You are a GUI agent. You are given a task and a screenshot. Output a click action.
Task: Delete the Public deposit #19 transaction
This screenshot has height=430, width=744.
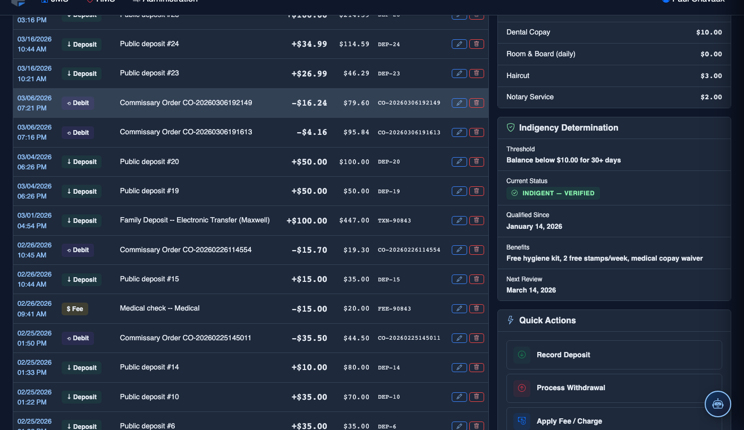(x=477, y=191)
